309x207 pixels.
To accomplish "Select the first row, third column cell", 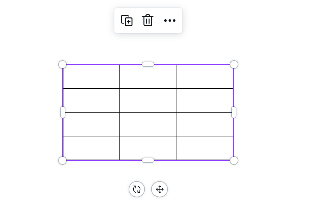I will click(205, 76).
